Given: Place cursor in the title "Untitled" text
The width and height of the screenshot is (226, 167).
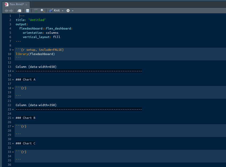Looking at the screenshot, I should point(37,20).
